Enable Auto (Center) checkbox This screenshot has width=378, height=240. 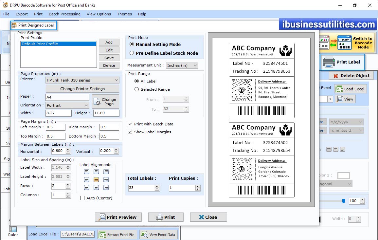tap(82, 198)
